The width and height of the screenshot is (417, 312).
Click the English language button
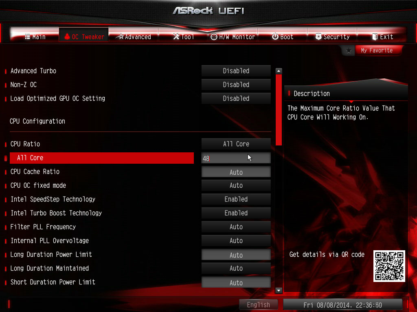(258, 305)
